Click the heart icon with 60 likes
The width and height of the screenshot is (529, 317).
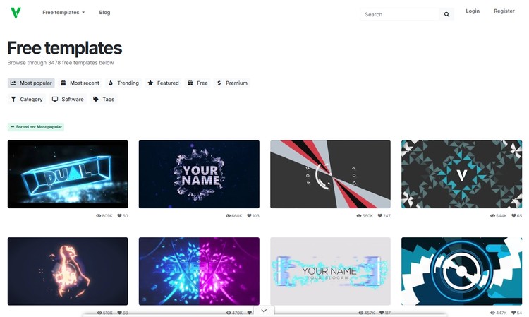(x=119, y=216)
